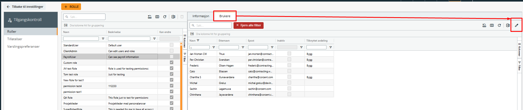The image size is (523, 110).
Task: Click Fjern alle filter button
Action: 249,25
